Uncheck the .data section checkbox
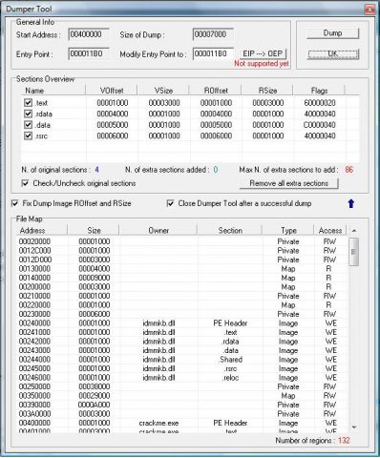 [28, 125]
